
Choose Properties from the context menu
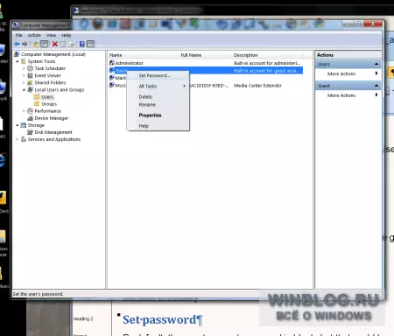pos(158,115)
